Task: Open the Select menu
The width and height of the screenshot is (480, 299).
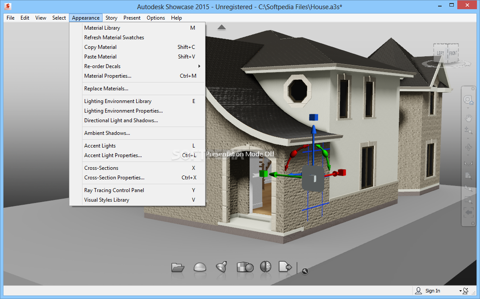Action: 59,18
